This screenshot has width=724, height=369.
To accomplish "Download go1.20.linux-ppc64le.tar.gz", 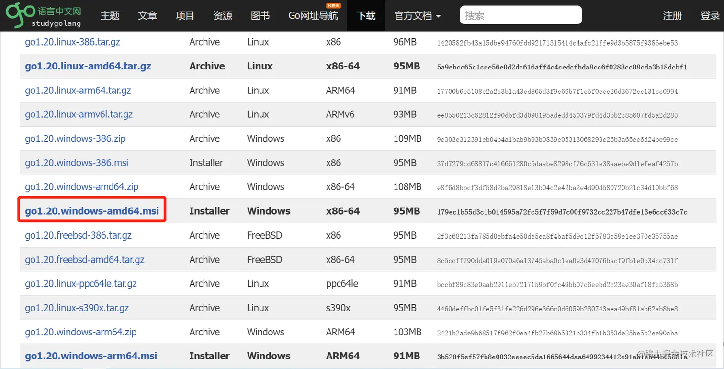I will [x=81, y=284].
